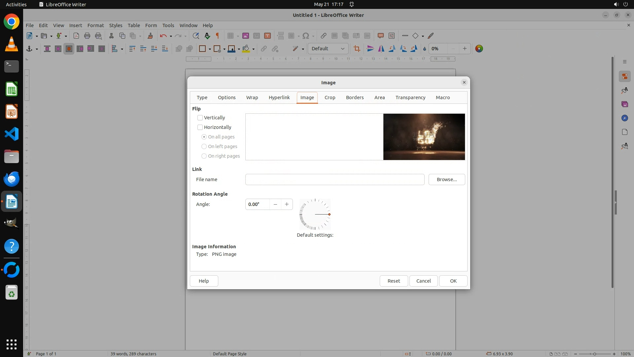Select the Clone Formatting paintbrush icon

(x=150, y=36)
